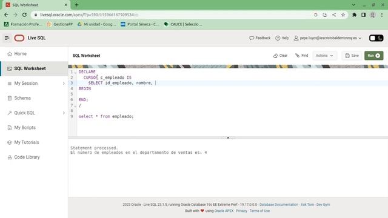Reload the page

(x=24, y=15)
